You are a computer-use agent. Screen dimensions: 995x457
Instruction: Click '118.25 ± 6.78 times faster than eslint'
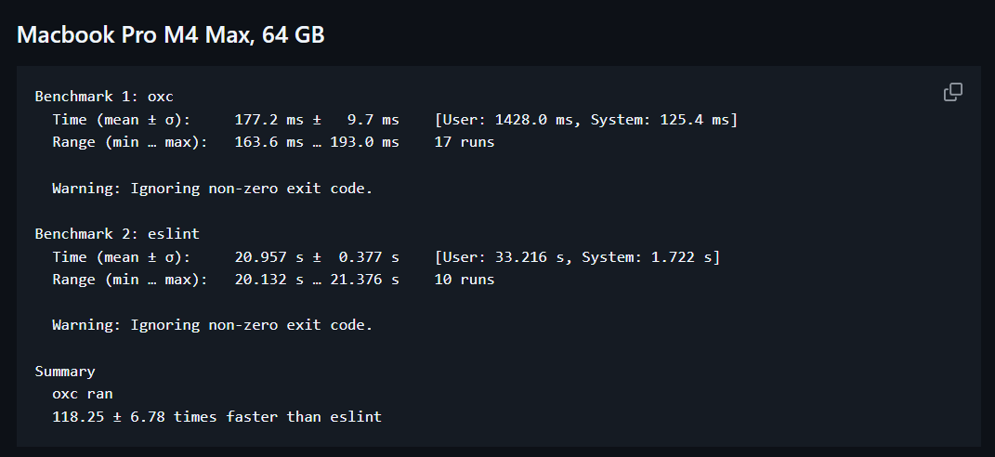pyautogui.click(x=217, y=416)
